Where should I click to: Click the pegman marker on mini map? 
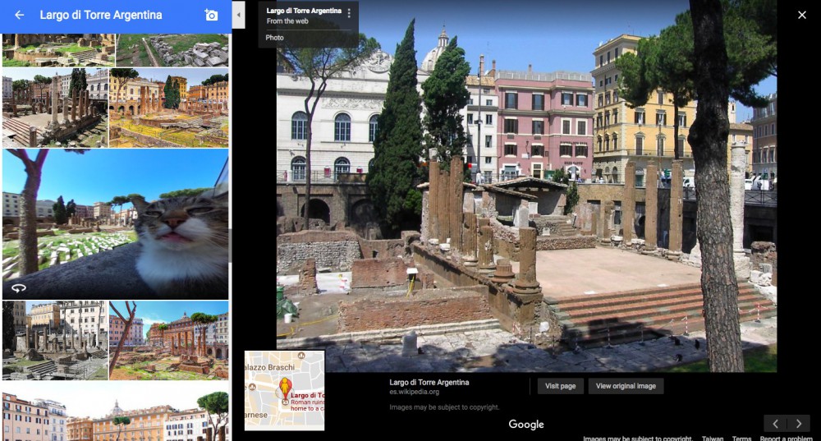285,388
